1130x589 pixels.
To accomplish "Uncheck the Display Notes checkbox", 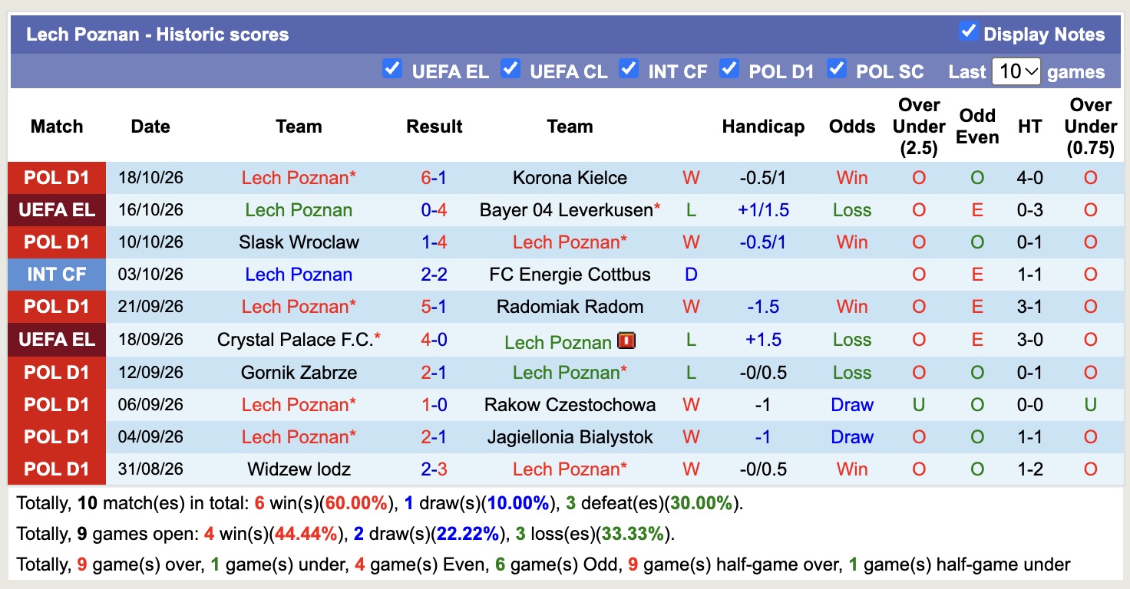I will coord(968,31).
